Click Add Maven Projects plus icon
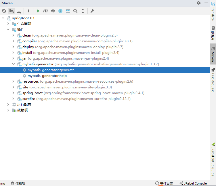This screenshot has height=186, width=216. tap(28, 11)
